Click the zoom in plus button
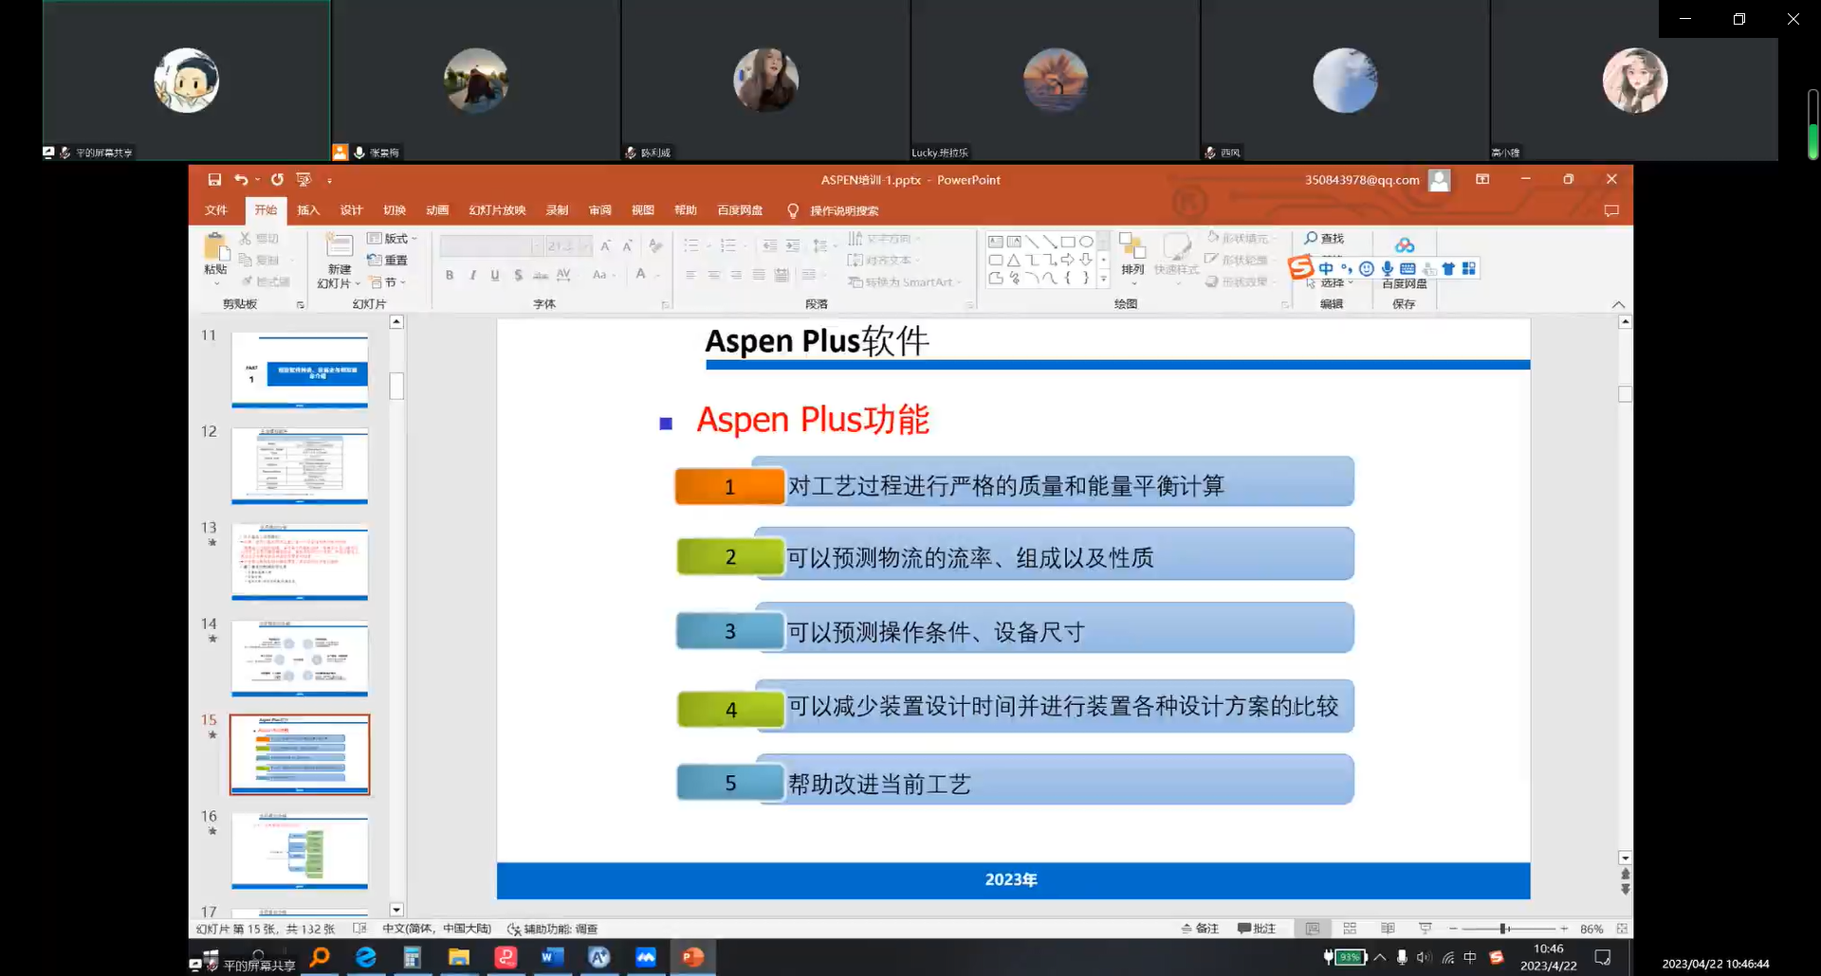Image resolution: width=1821 pixels, height=976 pixels. [x=1564, y=929]
